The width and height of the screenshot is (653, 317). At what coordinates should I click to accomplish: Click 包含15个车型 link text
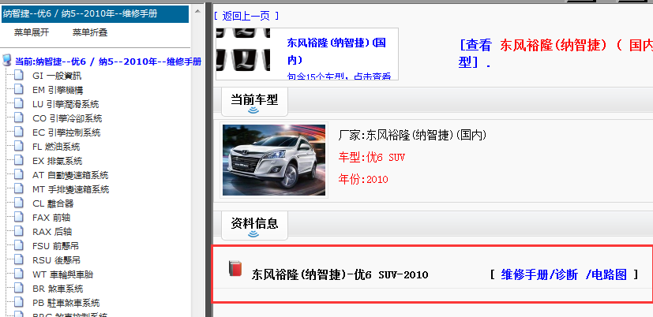point(339,76)
